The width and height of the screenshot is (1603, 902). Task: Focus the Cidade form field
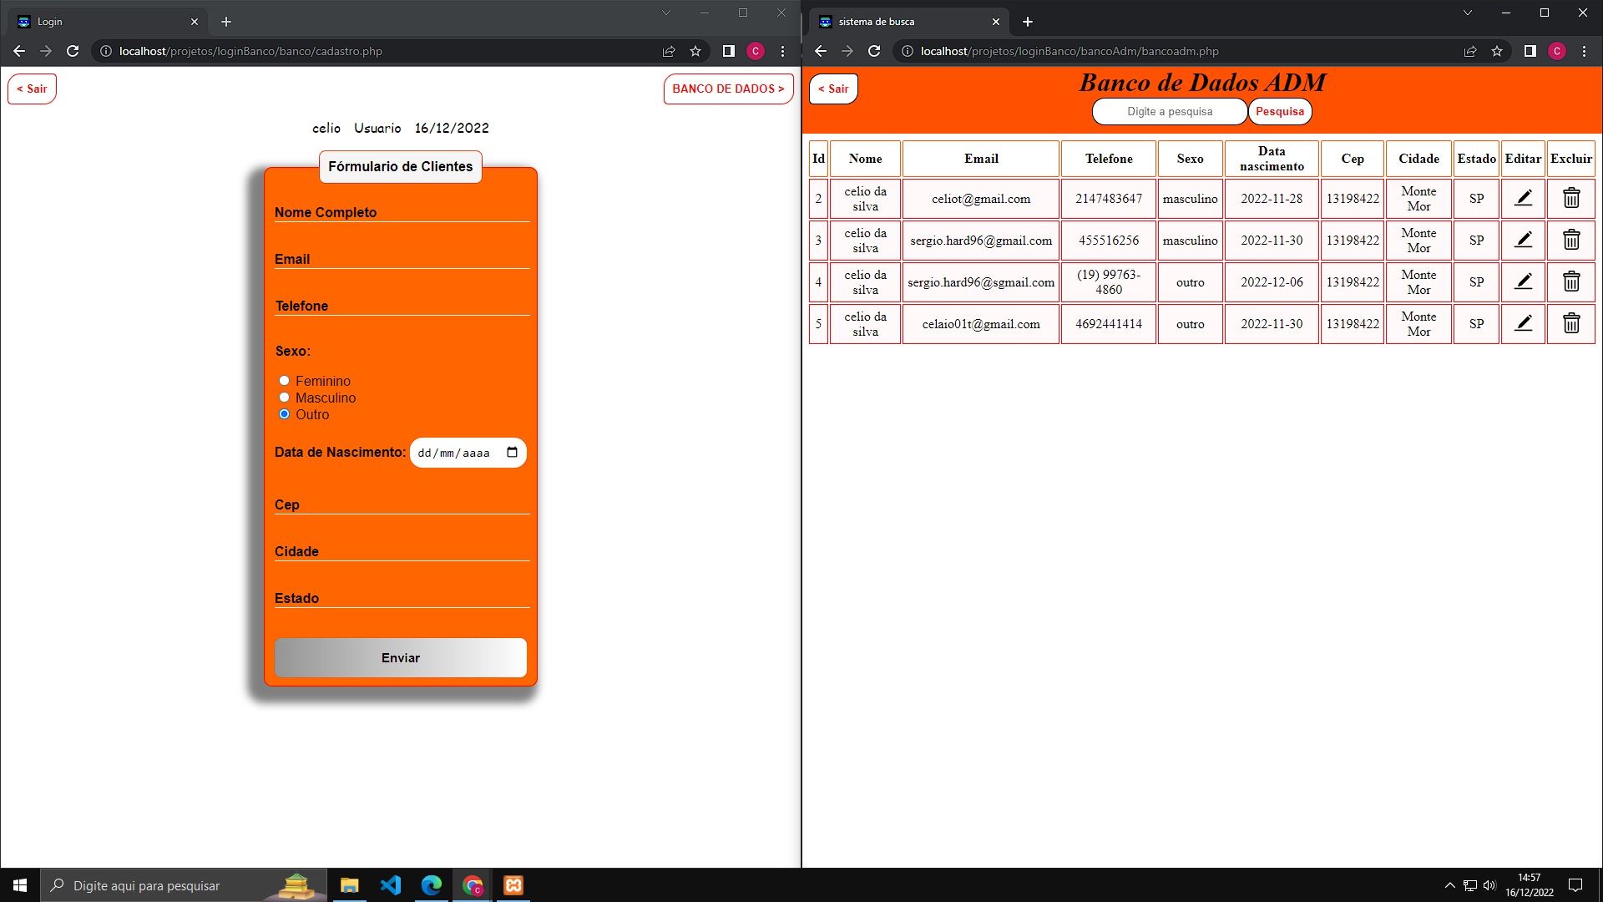point(402,551)
